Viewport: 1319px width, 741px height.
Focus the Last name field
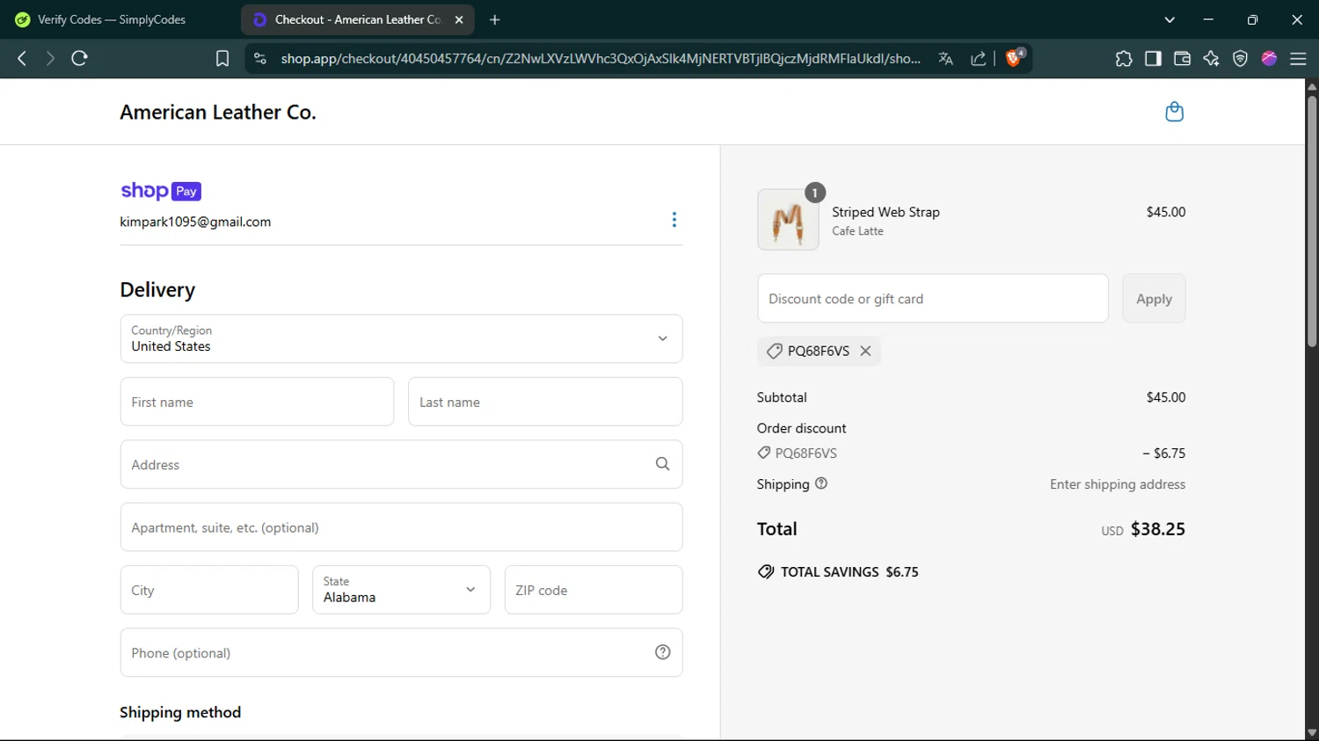(545, 402)
